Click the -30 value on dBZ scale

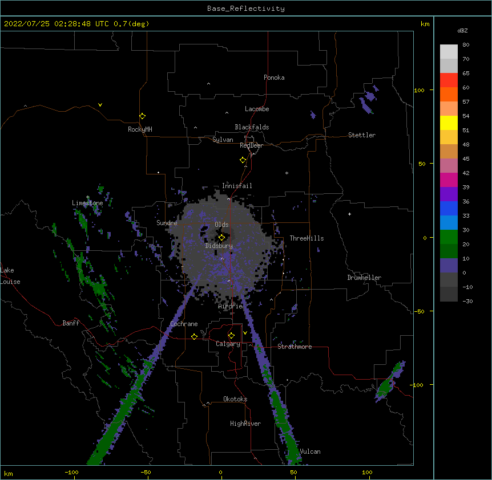(467, 301)
